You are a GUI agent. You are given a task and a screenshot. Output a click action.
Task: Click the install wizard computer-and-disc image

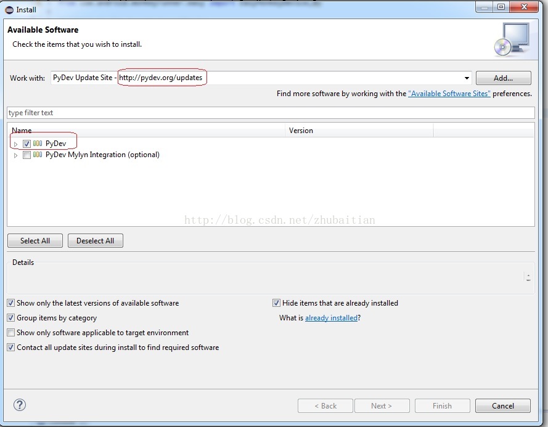click(512, 39)
